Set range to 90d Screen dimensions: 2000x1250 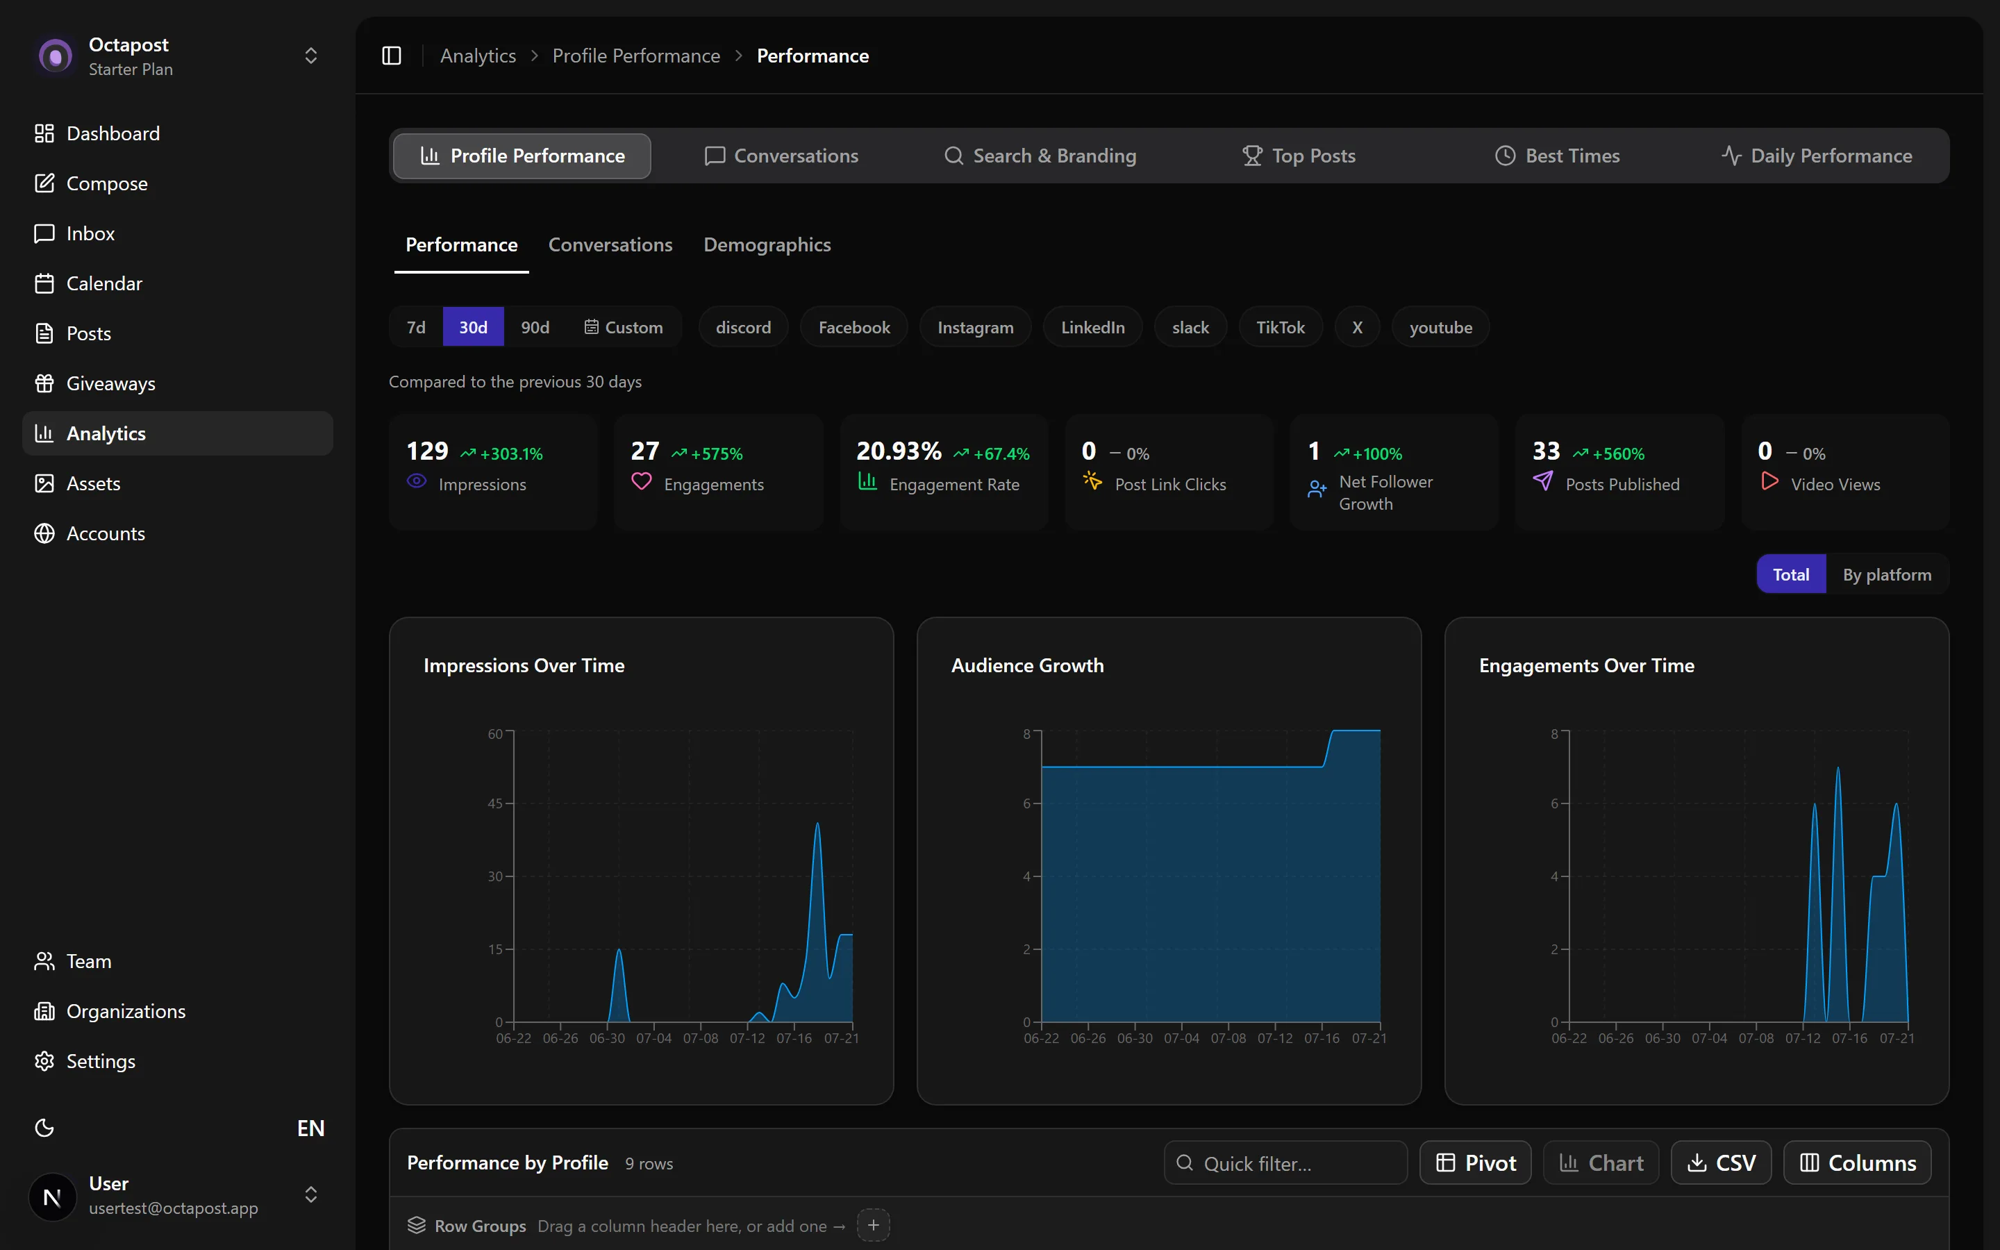(x=535, y=326)
